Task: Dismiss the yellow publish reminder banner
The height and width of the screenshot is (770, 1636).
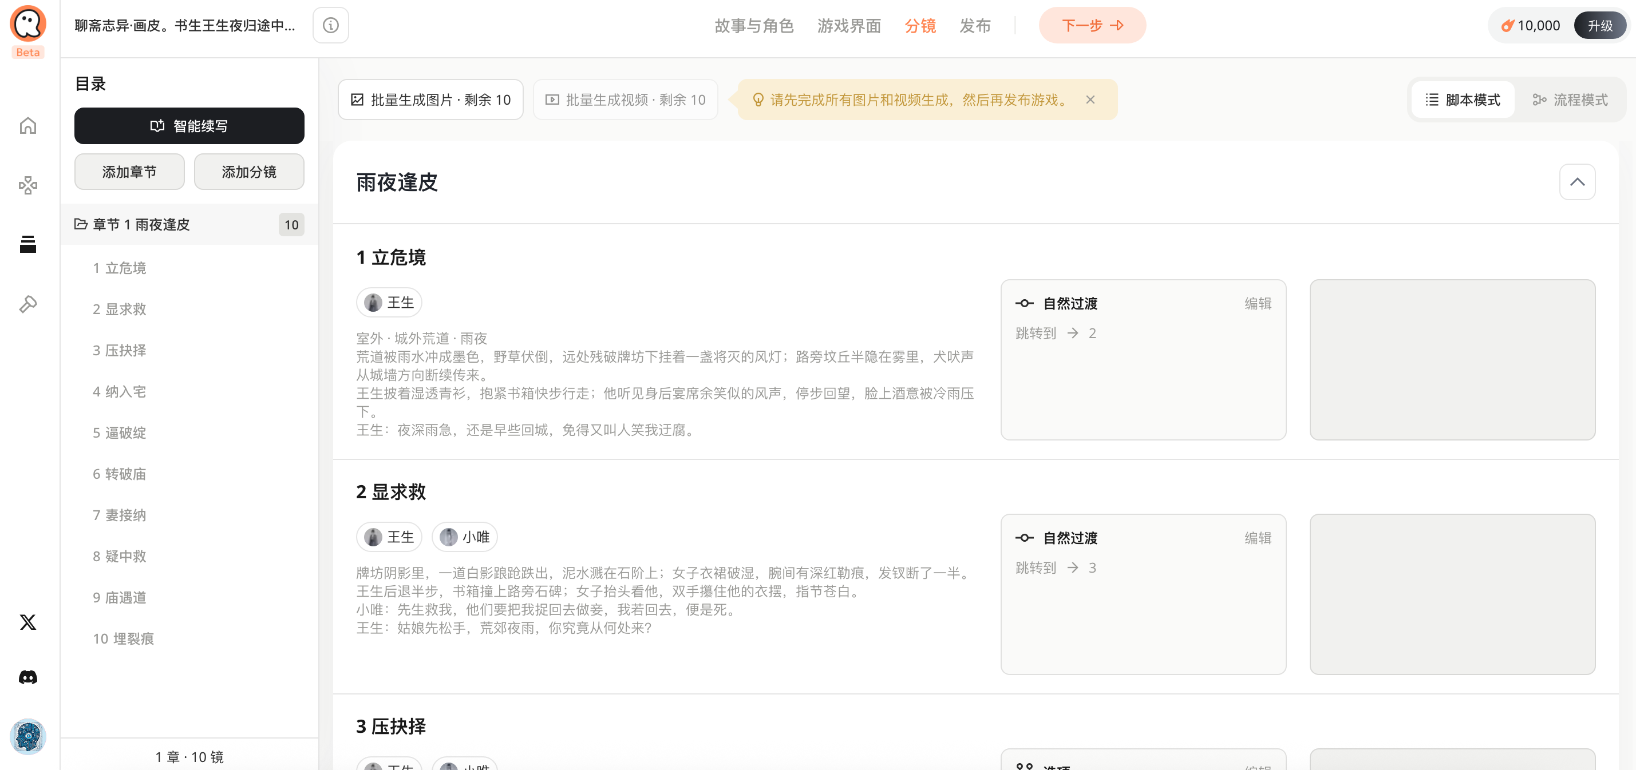Action: [x=1090, y=100]
